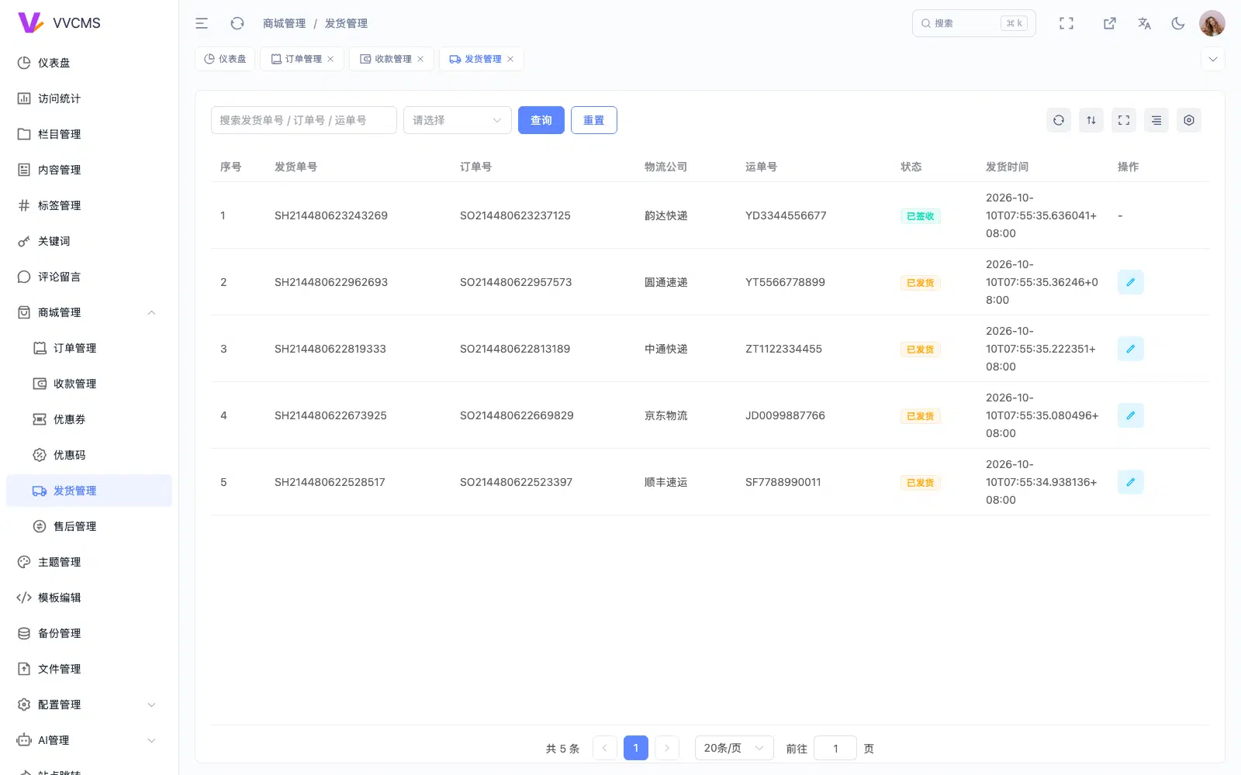Close the 收款管理 tab
Screen dimensions: 1241x775
(x=420, y=59)
